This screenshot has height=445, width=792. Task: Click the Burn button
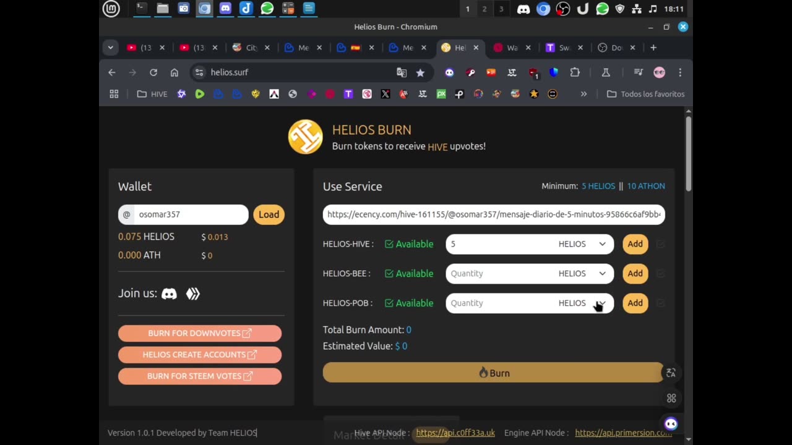tap(494, 373)
